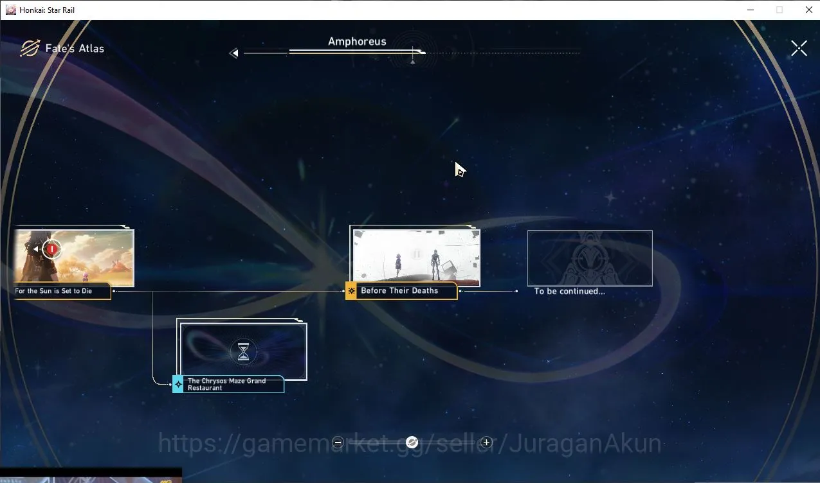
Task: Open the Before Their Deaths thumbnail
Action: click(x=416, y=257)
